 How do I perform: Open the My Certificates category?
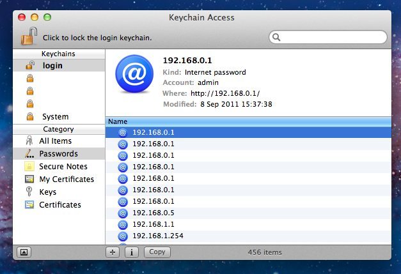tap(59, 179)
